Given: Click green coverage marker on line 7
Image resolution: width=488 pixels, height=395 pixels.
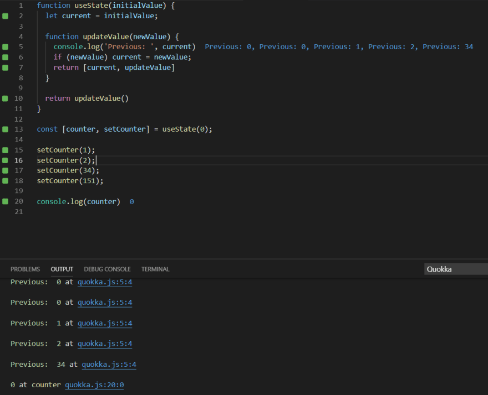Looking at the screenshot, I should point(6,67).
